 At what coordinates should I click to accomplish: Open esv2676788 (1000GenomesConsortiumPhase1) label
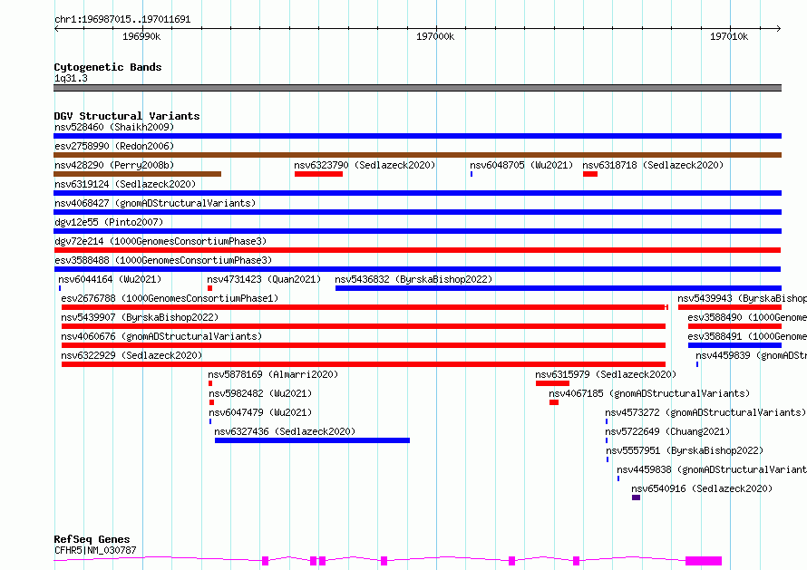(x=170, y=298)
